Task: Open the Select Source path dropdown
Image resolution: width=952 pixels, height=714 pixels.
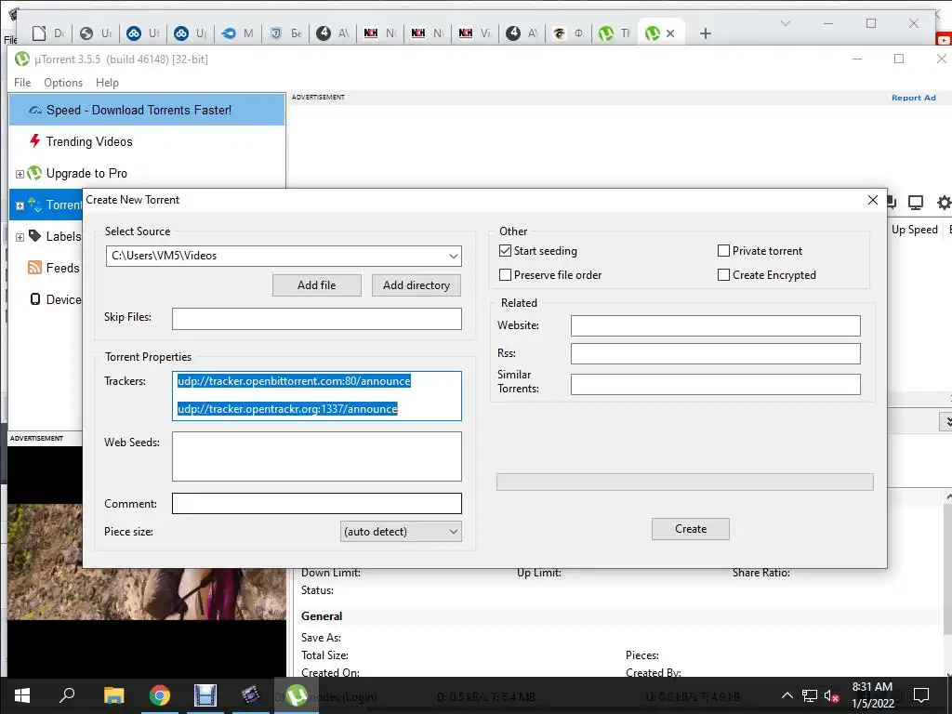Action: (x=453, y=257)
